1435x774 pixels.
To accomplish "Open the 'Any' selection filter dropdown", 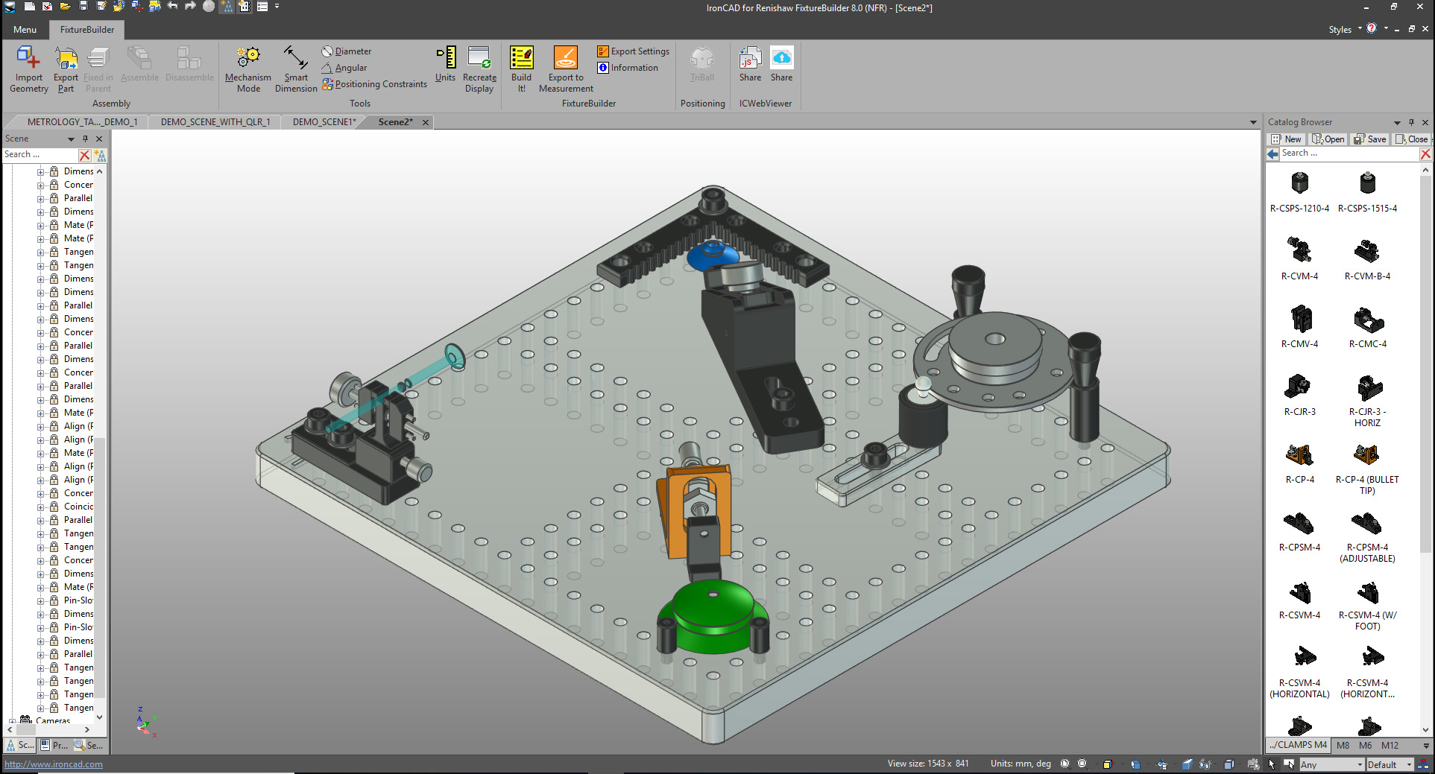I will click(x=1359, y=764).
